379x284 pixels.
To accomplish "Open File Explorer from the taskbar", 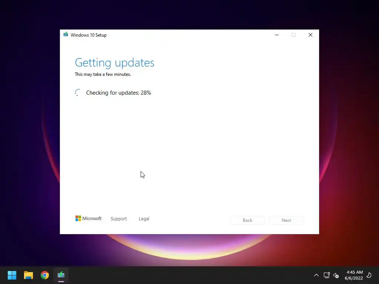I will click(x=28, y=275).
